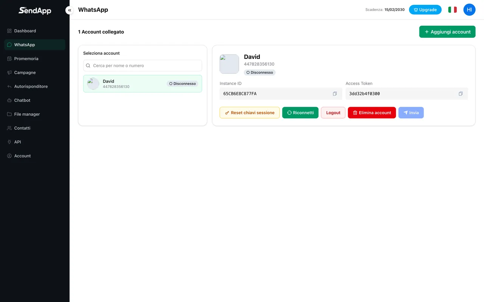Click the Instance ID value 65CB6E8C877FA
This screenshot has height=302, width=484.
[240, 94]
